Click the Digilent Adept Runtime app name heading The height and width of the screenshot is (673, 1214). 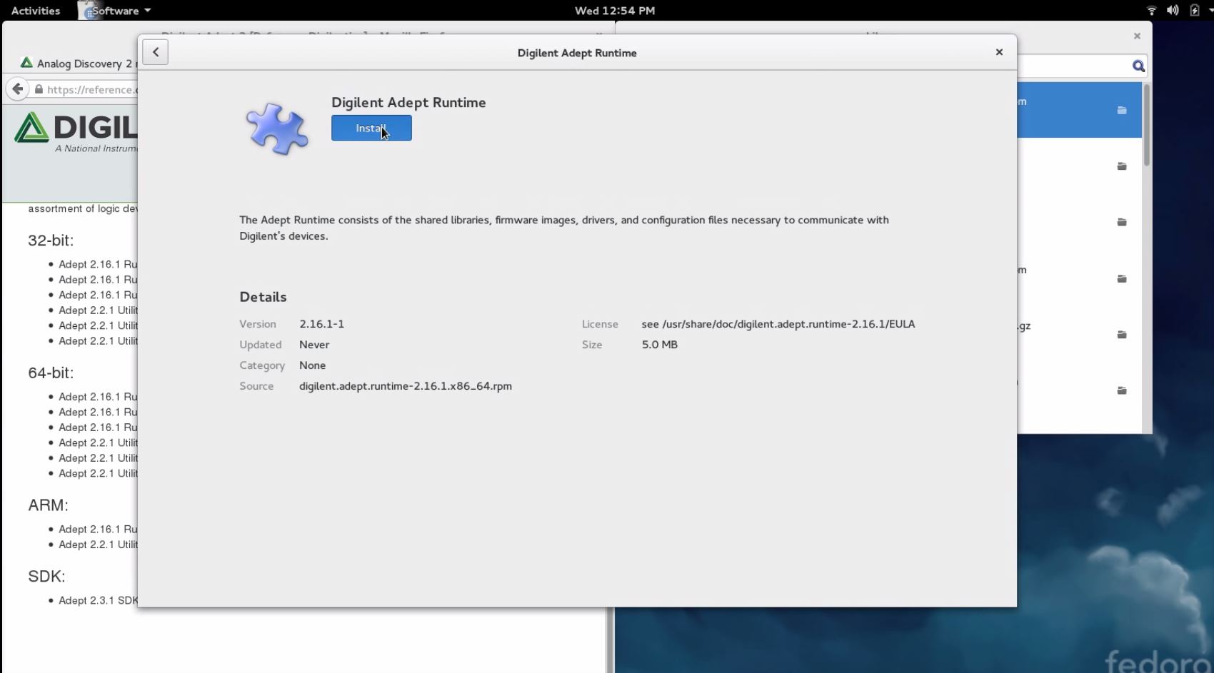coord(408,102)
